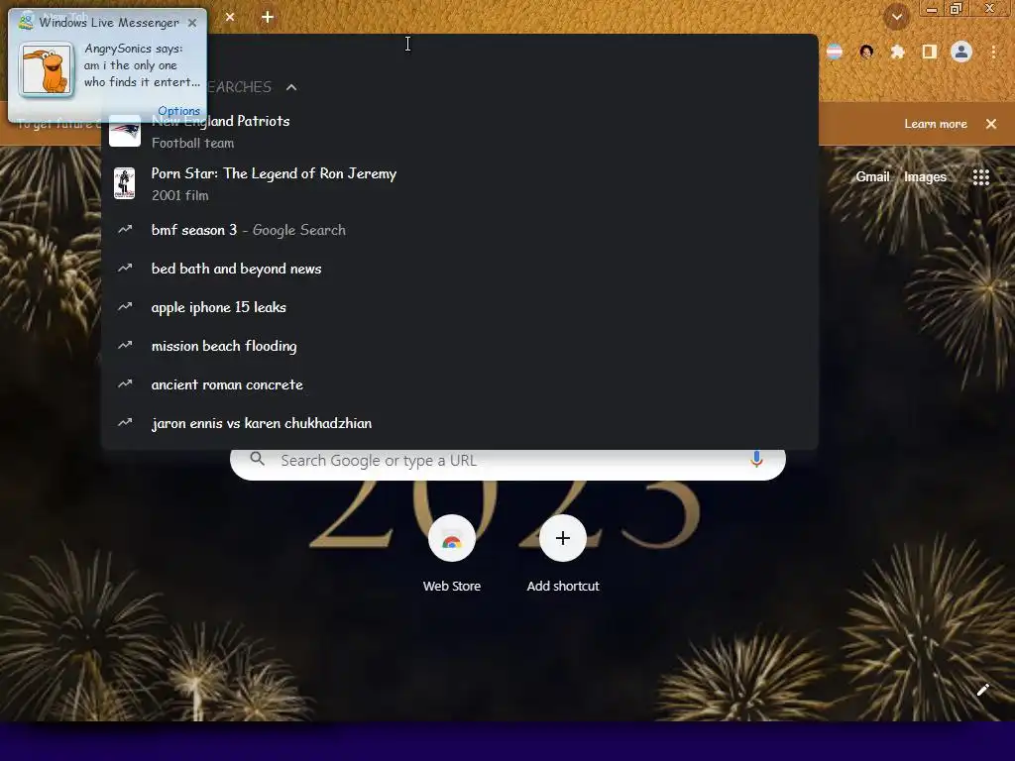Open the tab search dropdown arrow
This screenshot has width=1015, height=761.
click(896, 17)
